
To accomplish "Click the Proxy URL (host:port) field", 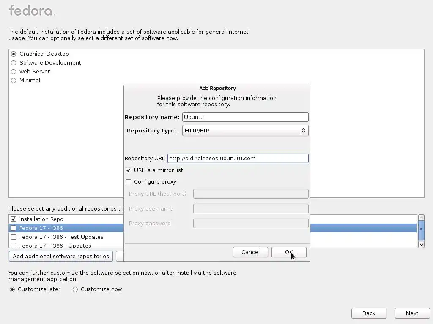I will pos(251,194).
